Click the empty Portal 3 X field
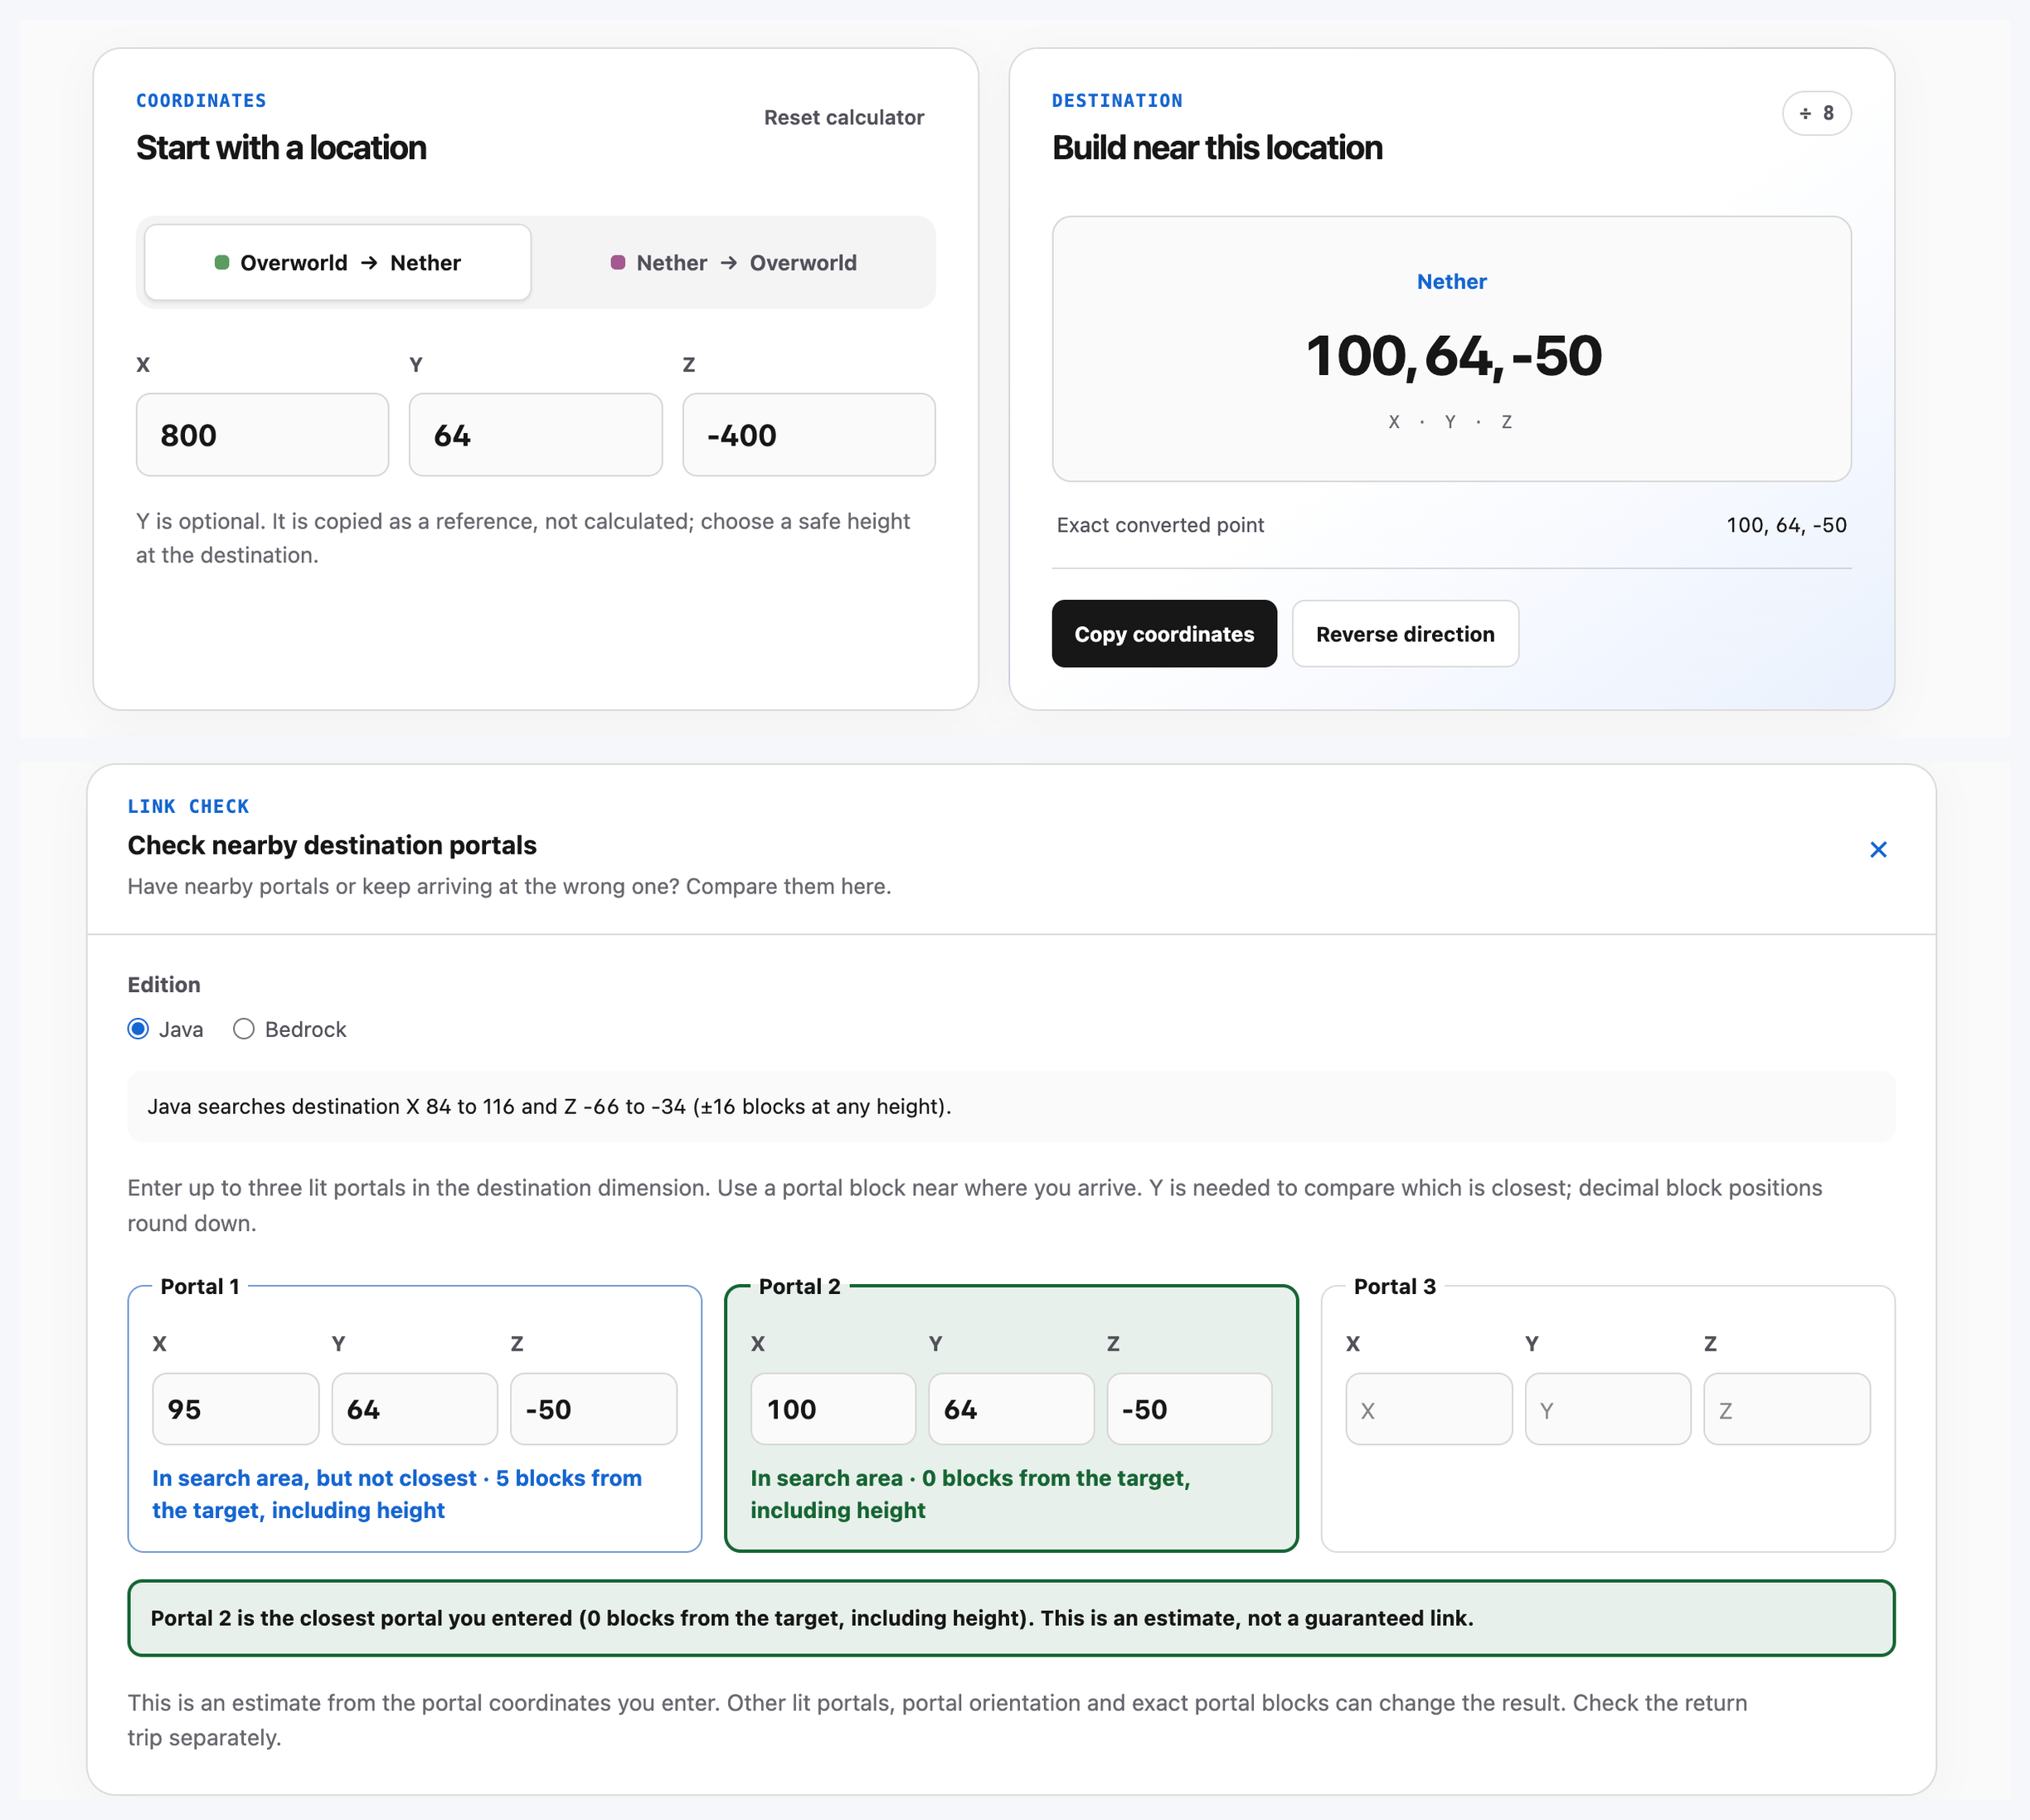2030x1820 pixels. point(1430,1409)
